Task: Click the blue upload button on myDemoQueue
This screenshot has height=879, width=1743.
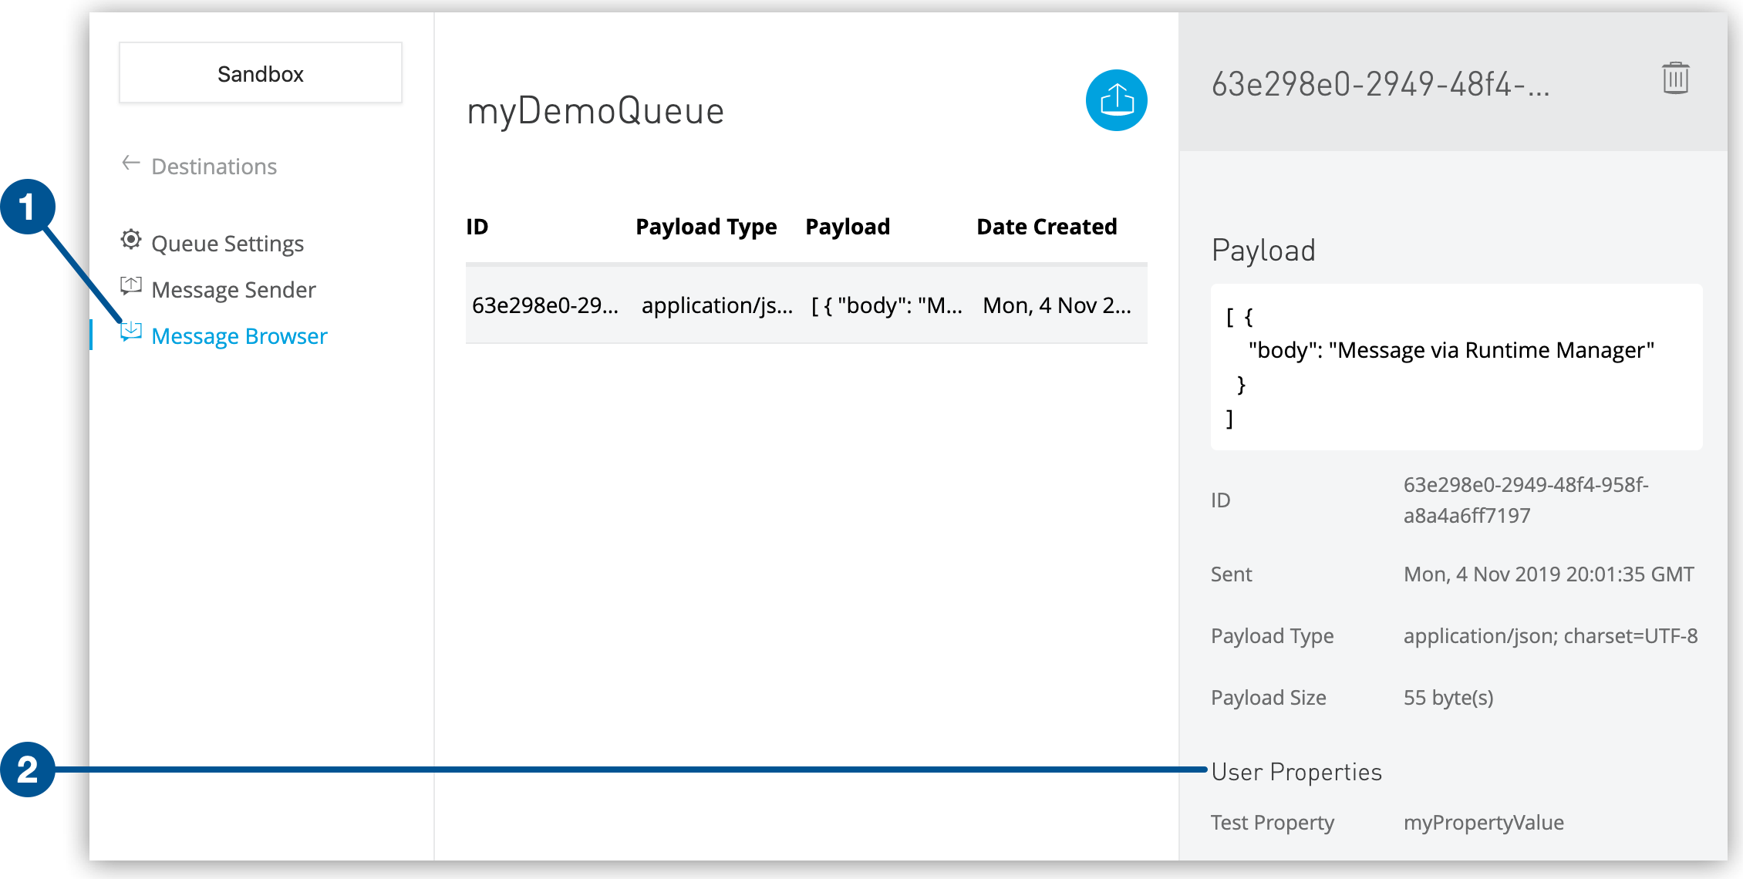Action: click(x=1118, y=102)
